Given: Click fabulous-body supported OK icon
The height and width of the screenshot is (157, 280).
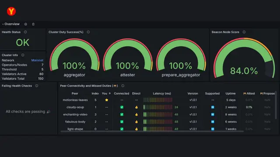Looking at the screenshot, I should pos(213,122).
